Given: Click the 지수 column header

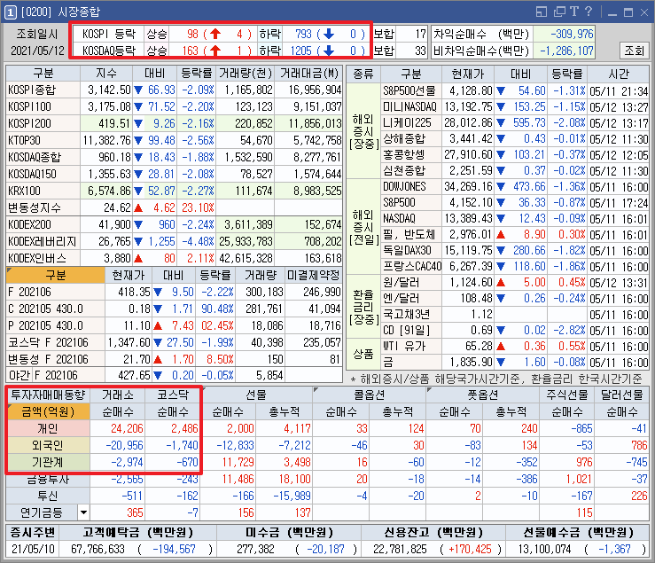Looking at the screenshot, I should click(x=106, y=74).
